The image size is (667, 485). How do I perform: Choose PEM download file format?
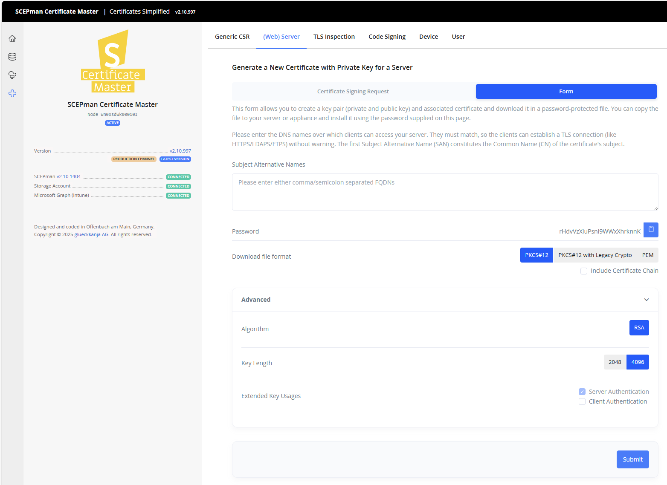(x=647, y=255)
